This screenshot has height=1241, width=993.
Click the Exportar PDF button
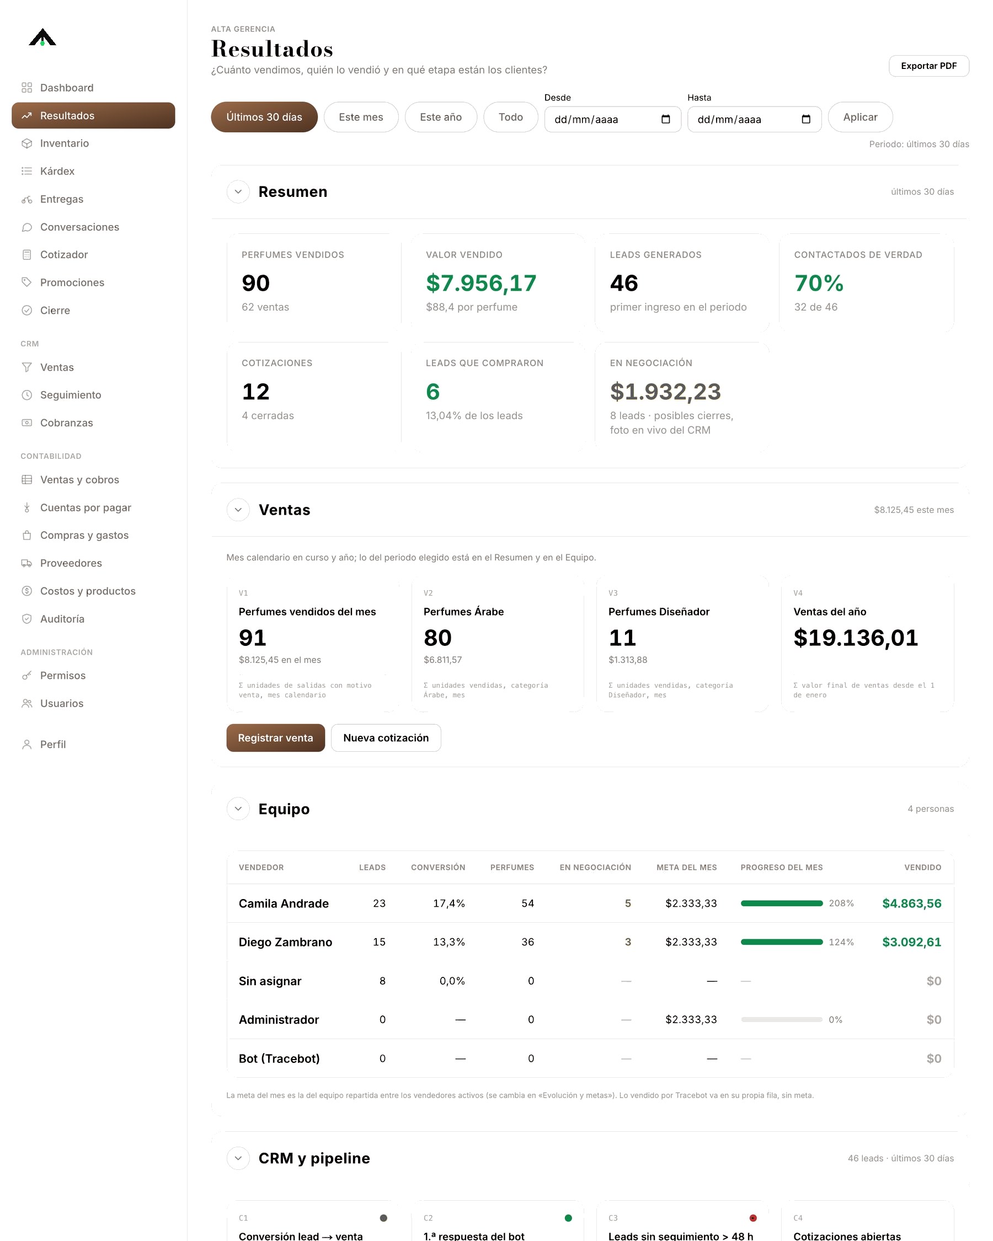point(928,66)
